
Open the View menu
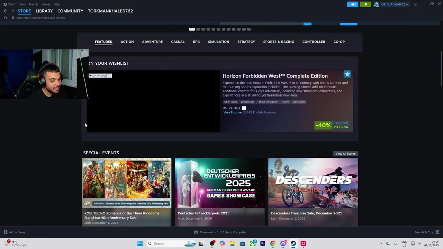pos(22,4)
